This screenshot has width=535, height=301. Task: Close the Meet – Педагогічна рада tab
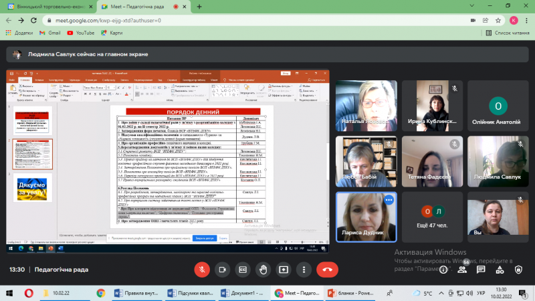185,7
